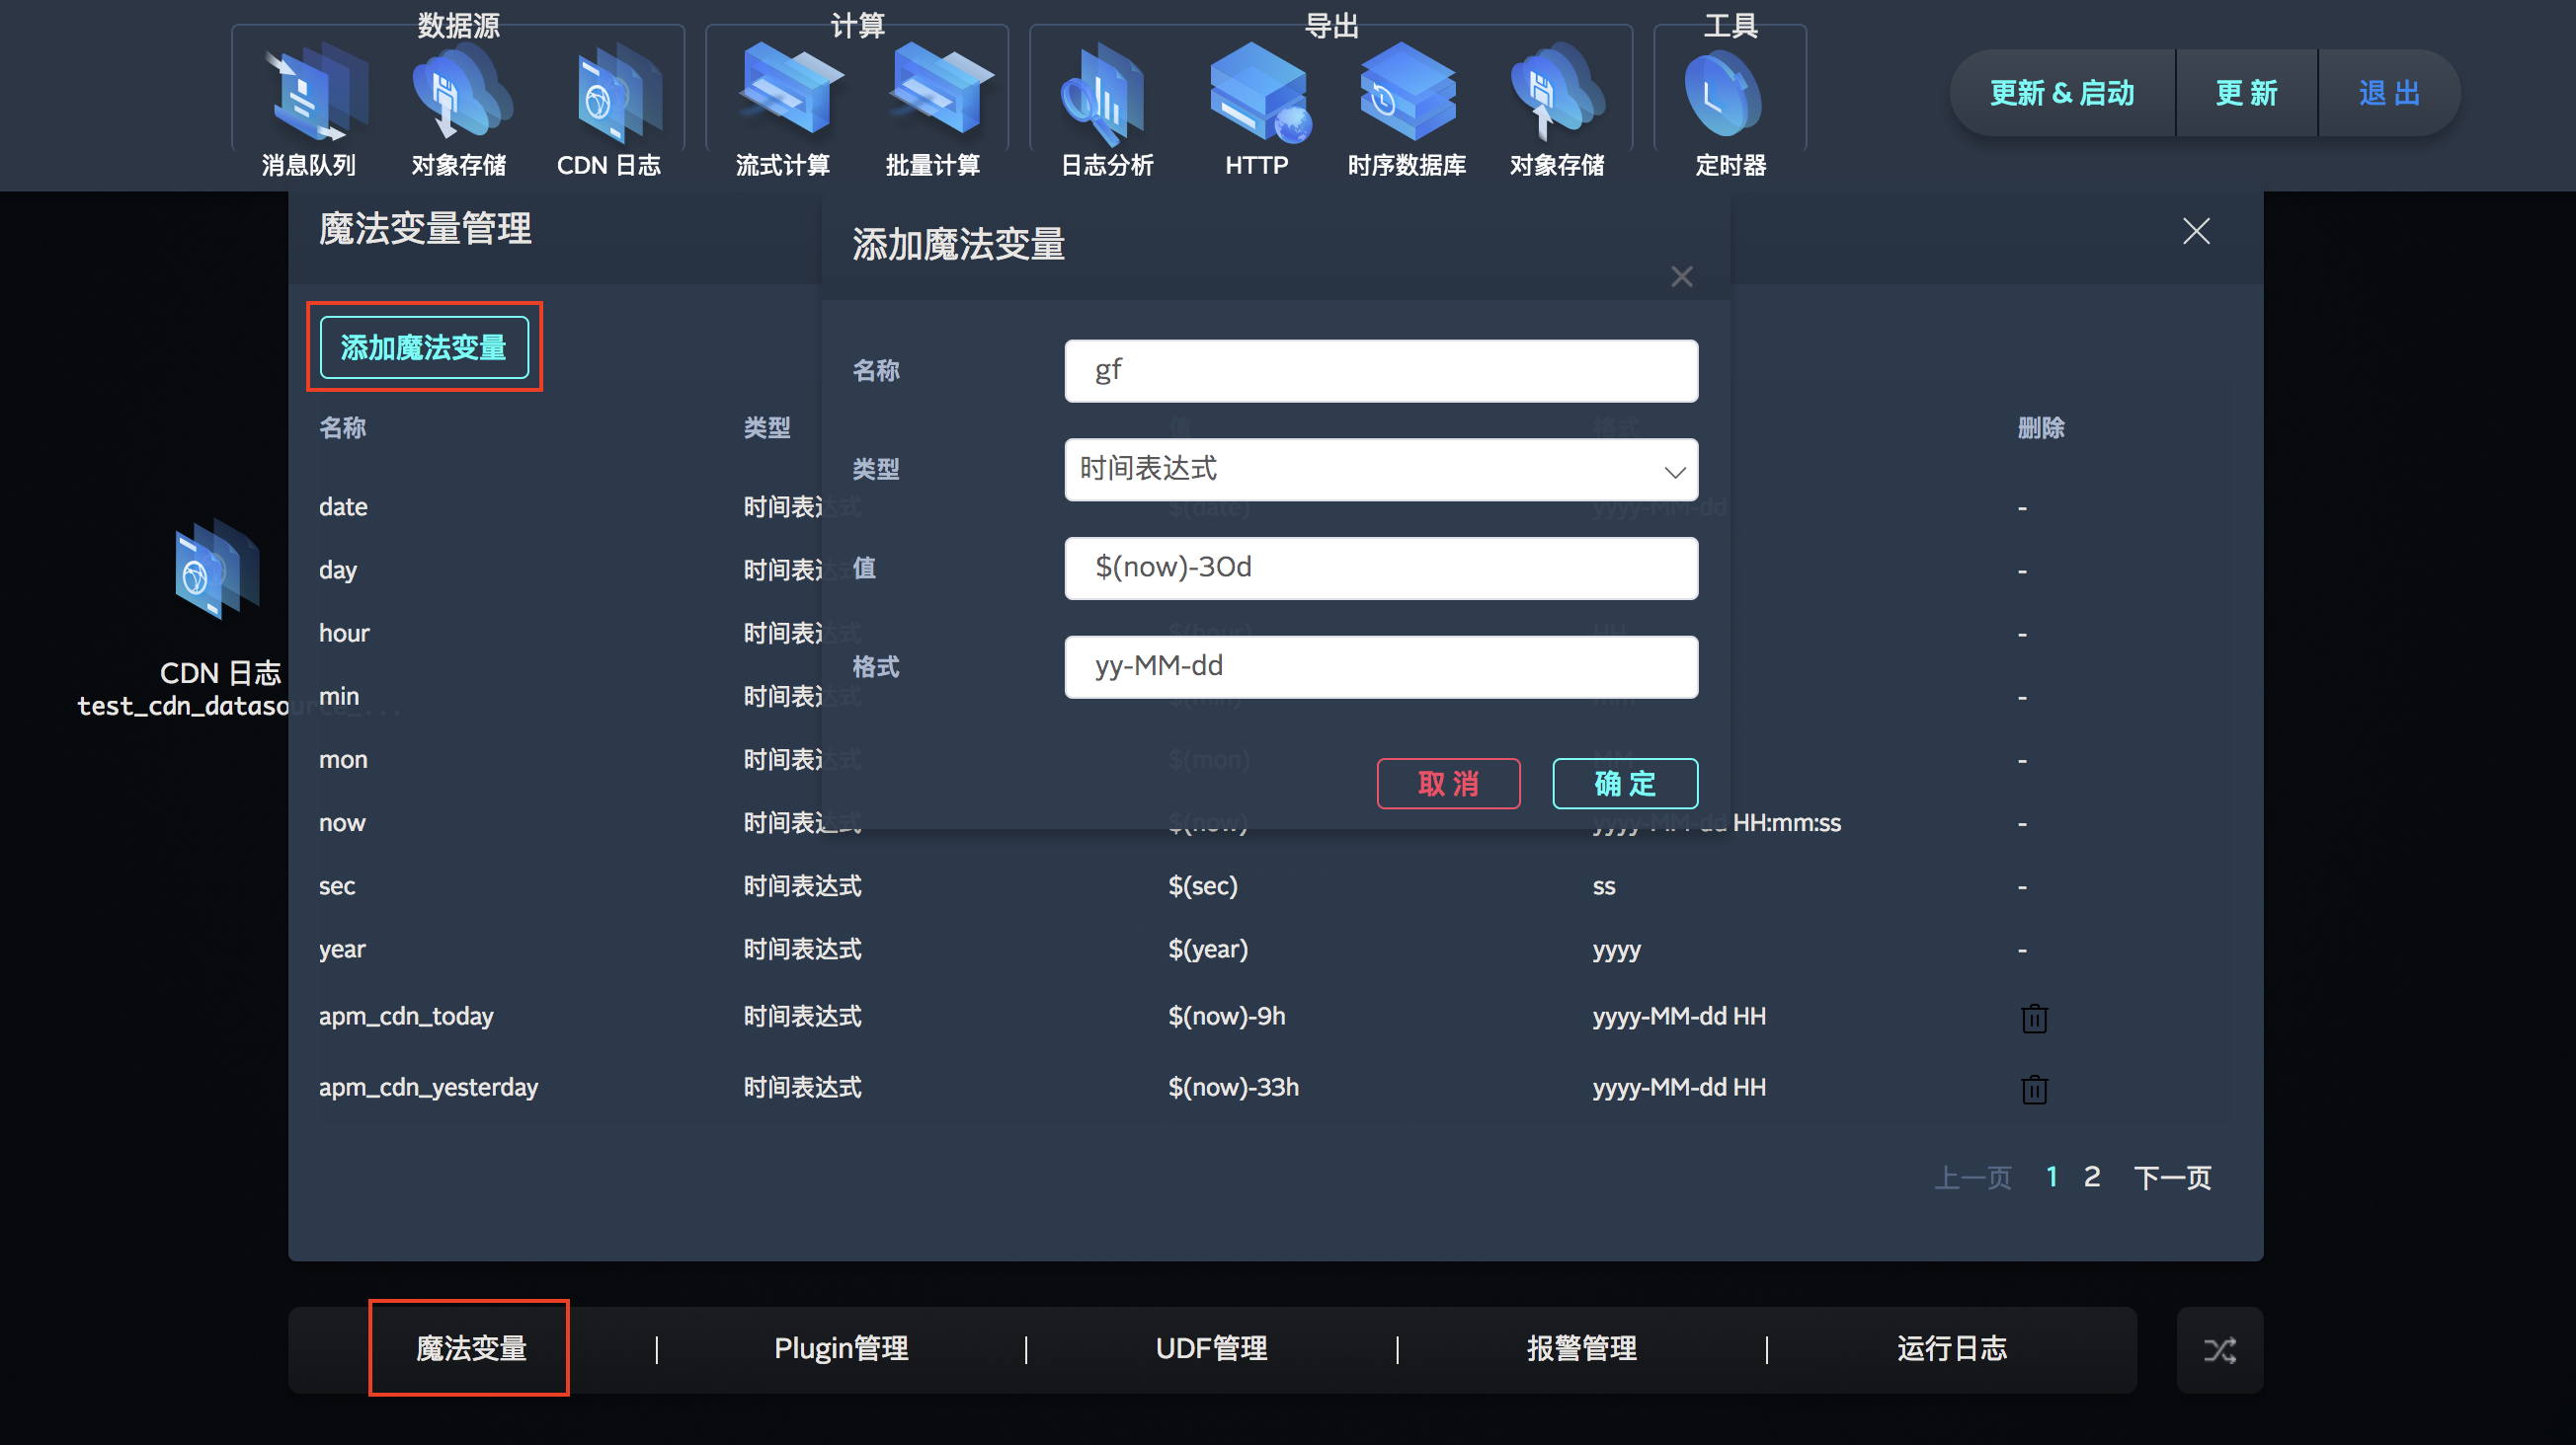Click the 确定 button
The height and width of the screenshot is (1445, 2576).
pos(1625,784)
